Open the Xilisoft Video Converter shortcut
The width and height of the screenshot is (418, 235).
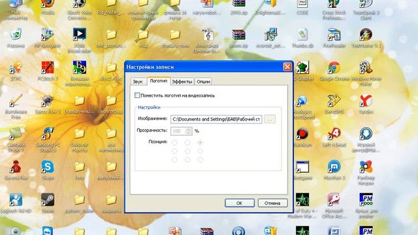pos(80,9)
